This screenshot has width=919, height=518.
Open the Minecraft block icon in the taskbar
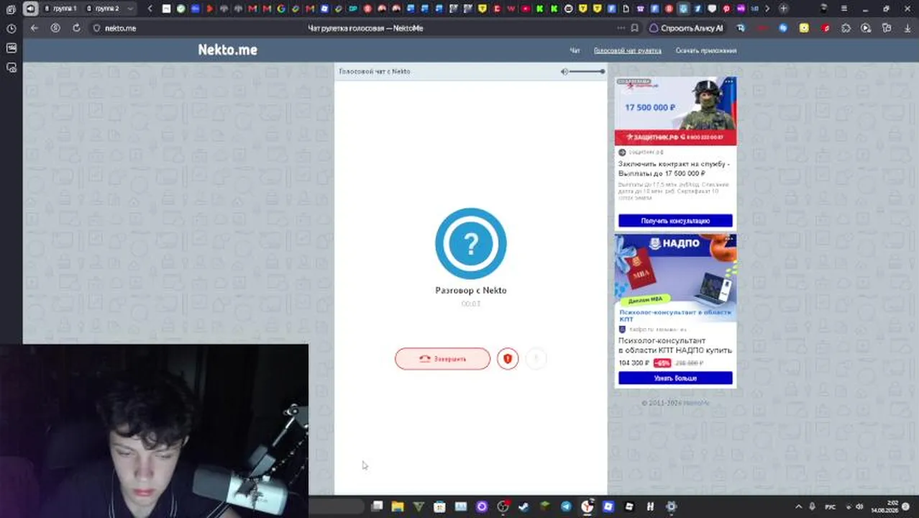coord(545,506)
